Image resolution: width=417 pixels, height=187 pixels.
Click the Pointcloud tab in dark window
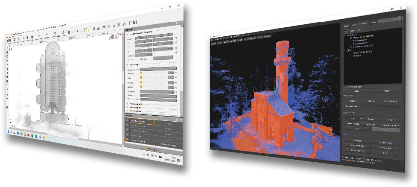[x=363, y=23]
